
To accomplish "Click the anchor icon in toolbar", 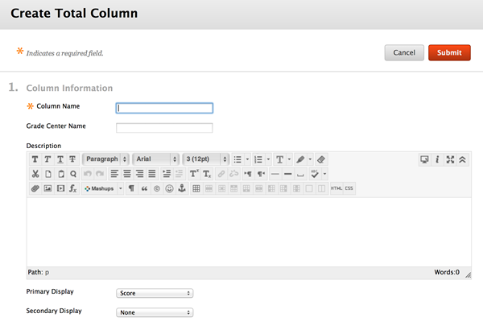I will [x=182, y=188].
